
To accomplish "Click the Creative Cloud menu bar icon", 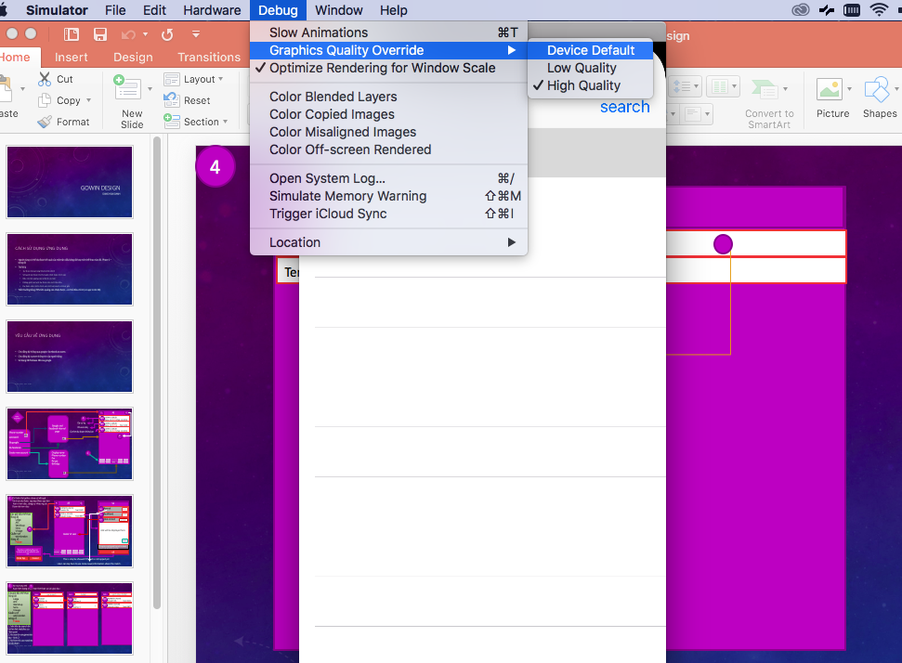I will (x=800, y=10).
